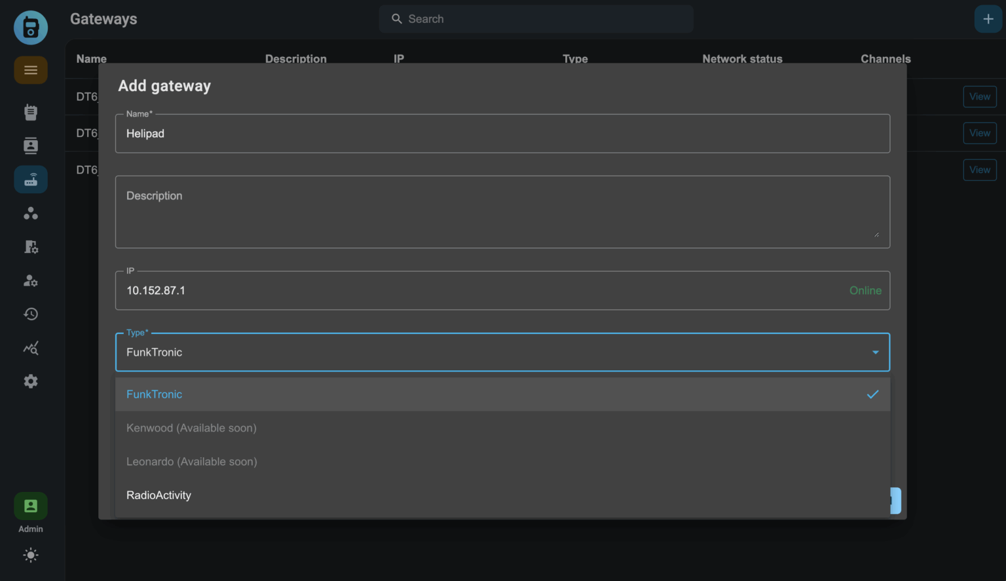
Task: Open the user settings sidebar icon
Action: click(31, 281)
